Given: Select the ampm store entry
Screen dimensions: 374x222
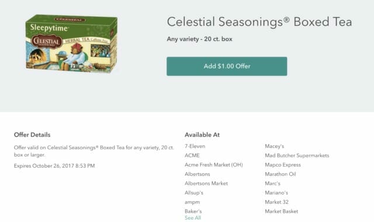Looking at the screenshot, I should tap(192, 202).
